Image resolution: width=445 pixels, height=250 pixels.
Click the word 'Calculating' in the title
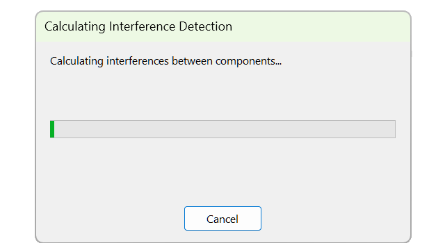point(75,26)
